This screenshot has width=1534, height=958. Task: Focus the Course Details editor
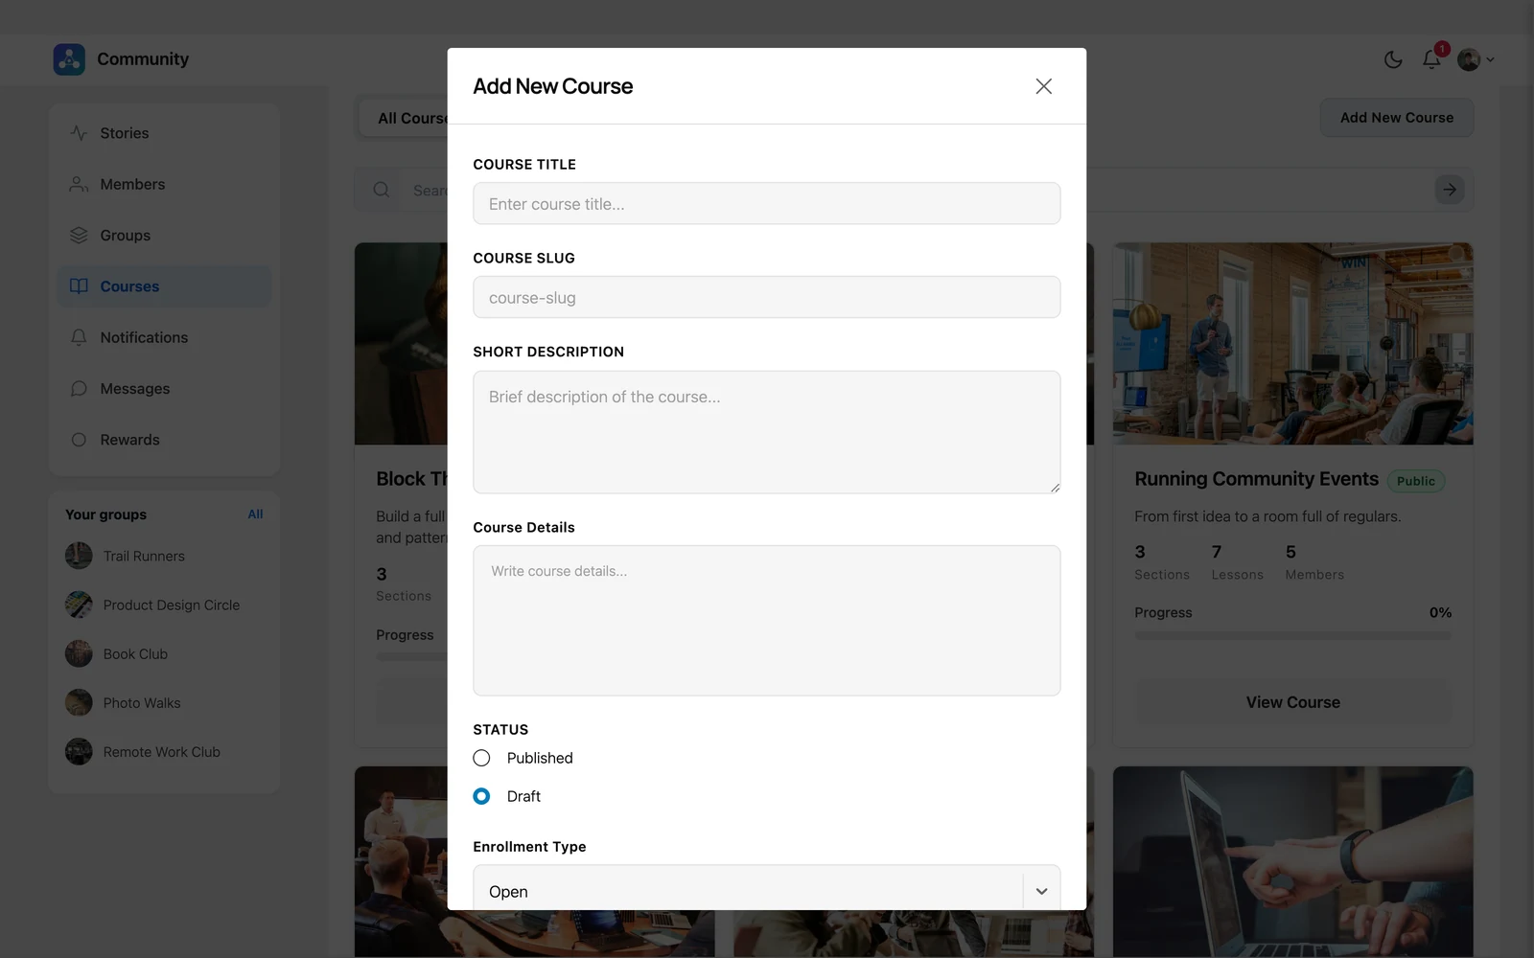[x=767, y=621]
